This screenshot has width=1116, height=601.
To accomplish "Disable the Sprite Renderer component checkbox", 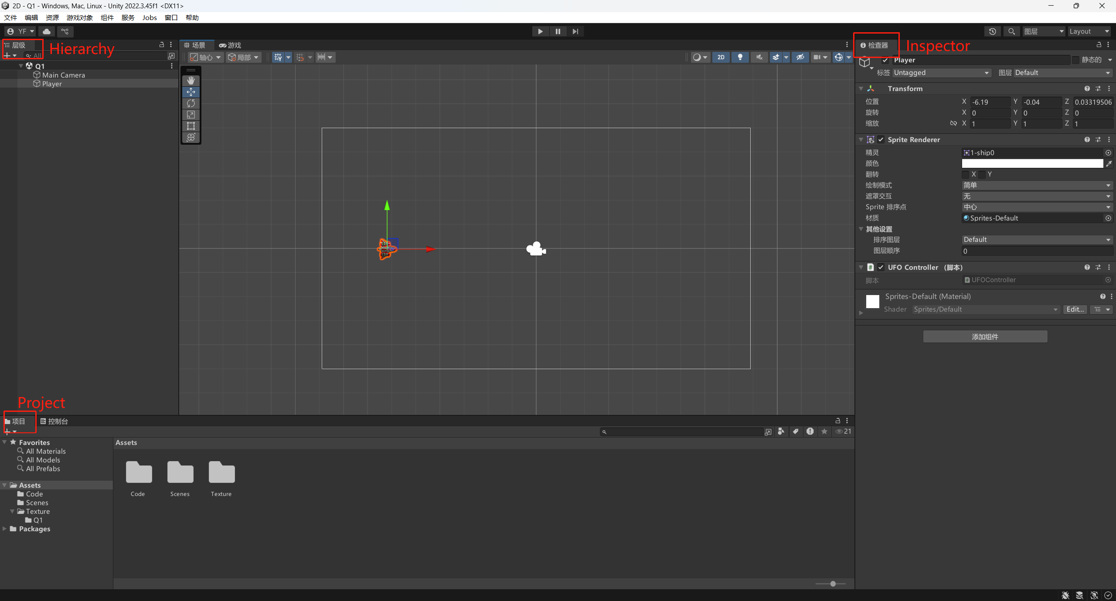I will [881, 139].
